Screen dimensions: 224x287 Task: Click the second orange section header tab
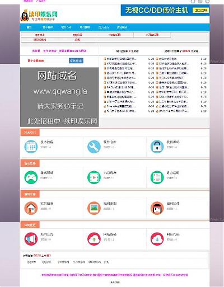[30, 163]
